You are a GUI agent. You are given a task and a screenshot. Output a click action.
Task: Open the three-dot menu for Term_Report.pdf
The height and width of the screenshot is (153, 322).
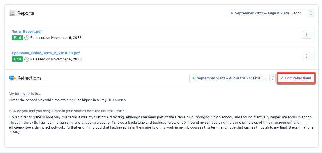tap(306, 35)
